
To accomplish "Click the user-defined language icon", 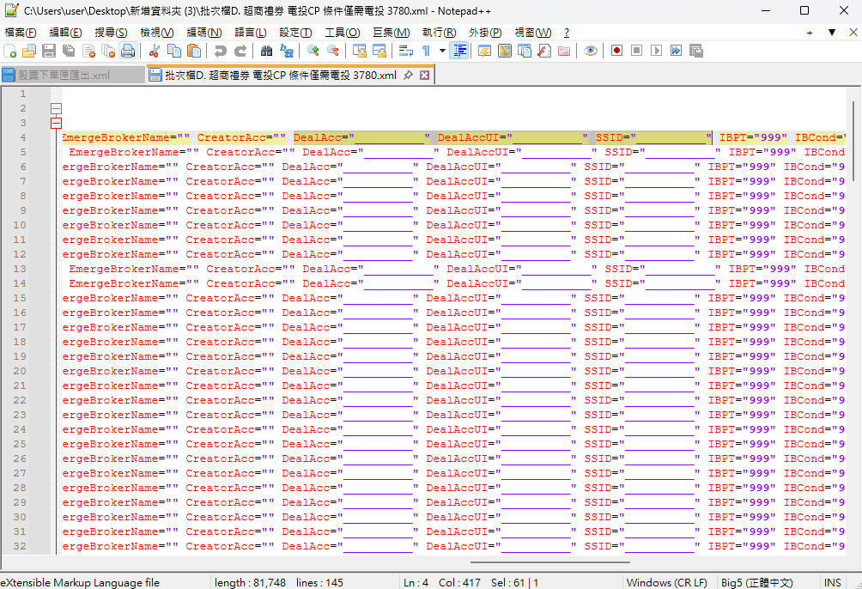I will coord(484,52).
